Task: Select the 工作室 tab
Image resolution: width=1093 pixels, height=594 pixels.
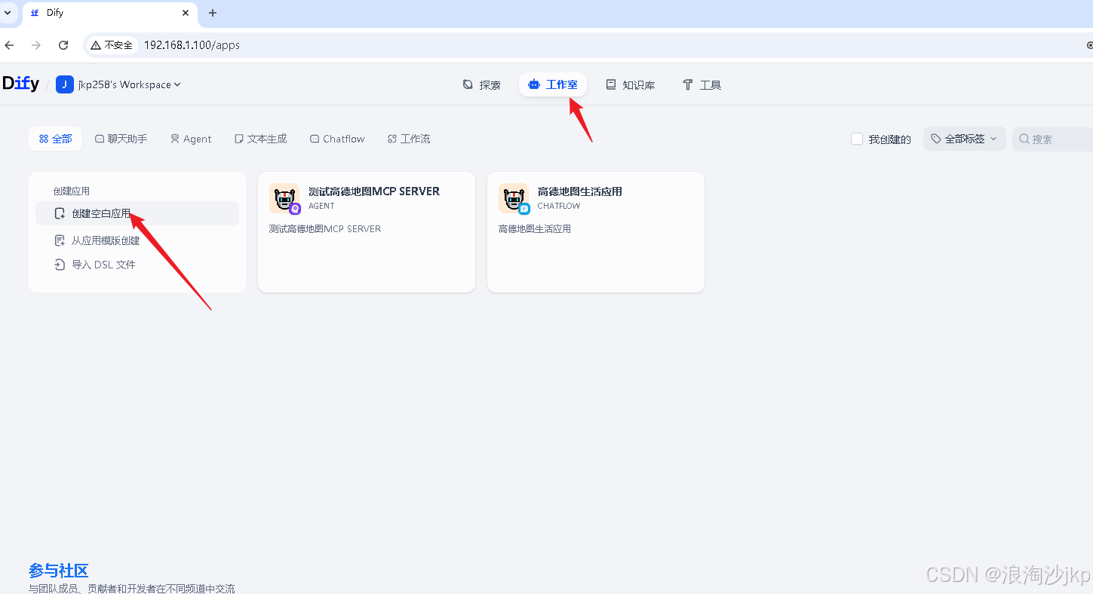Action: pos(553,84)
